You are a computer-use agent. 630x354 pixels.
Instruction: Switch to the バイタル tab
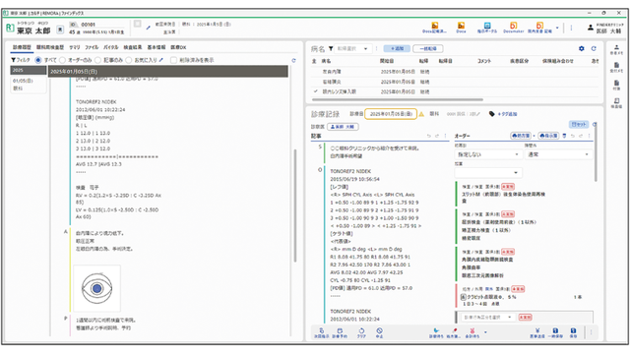pos(111,47)
